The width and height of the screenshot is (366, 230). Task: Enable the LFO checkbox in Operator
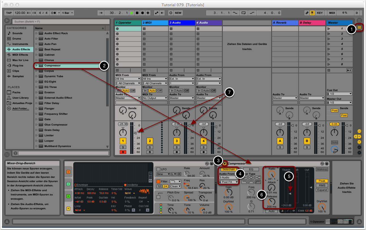click(x=158, y=169)
